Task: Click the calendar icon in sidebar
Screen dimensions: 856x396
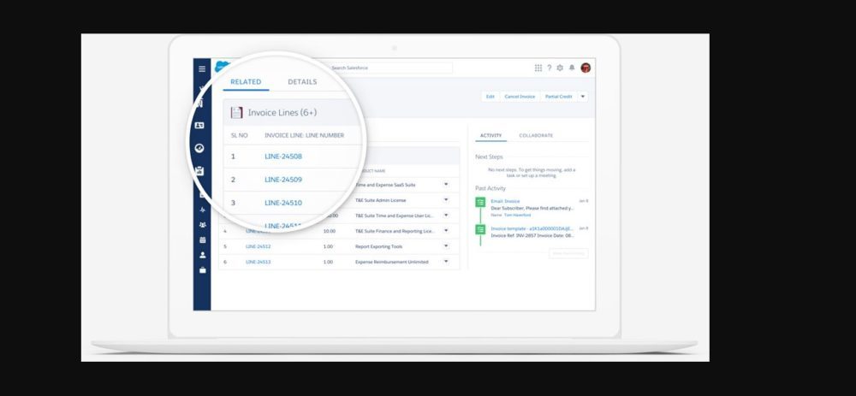Action: point(202,240)
